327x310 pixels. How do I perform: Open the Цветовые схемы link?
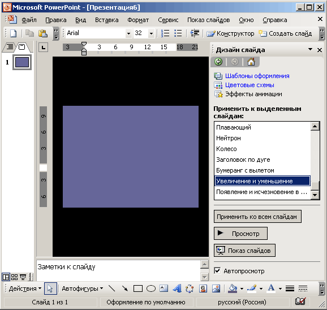point(249,85)
